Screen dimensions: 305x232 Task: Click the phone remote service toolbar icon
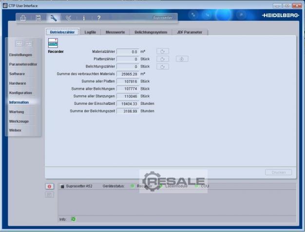tap(69, 18)
